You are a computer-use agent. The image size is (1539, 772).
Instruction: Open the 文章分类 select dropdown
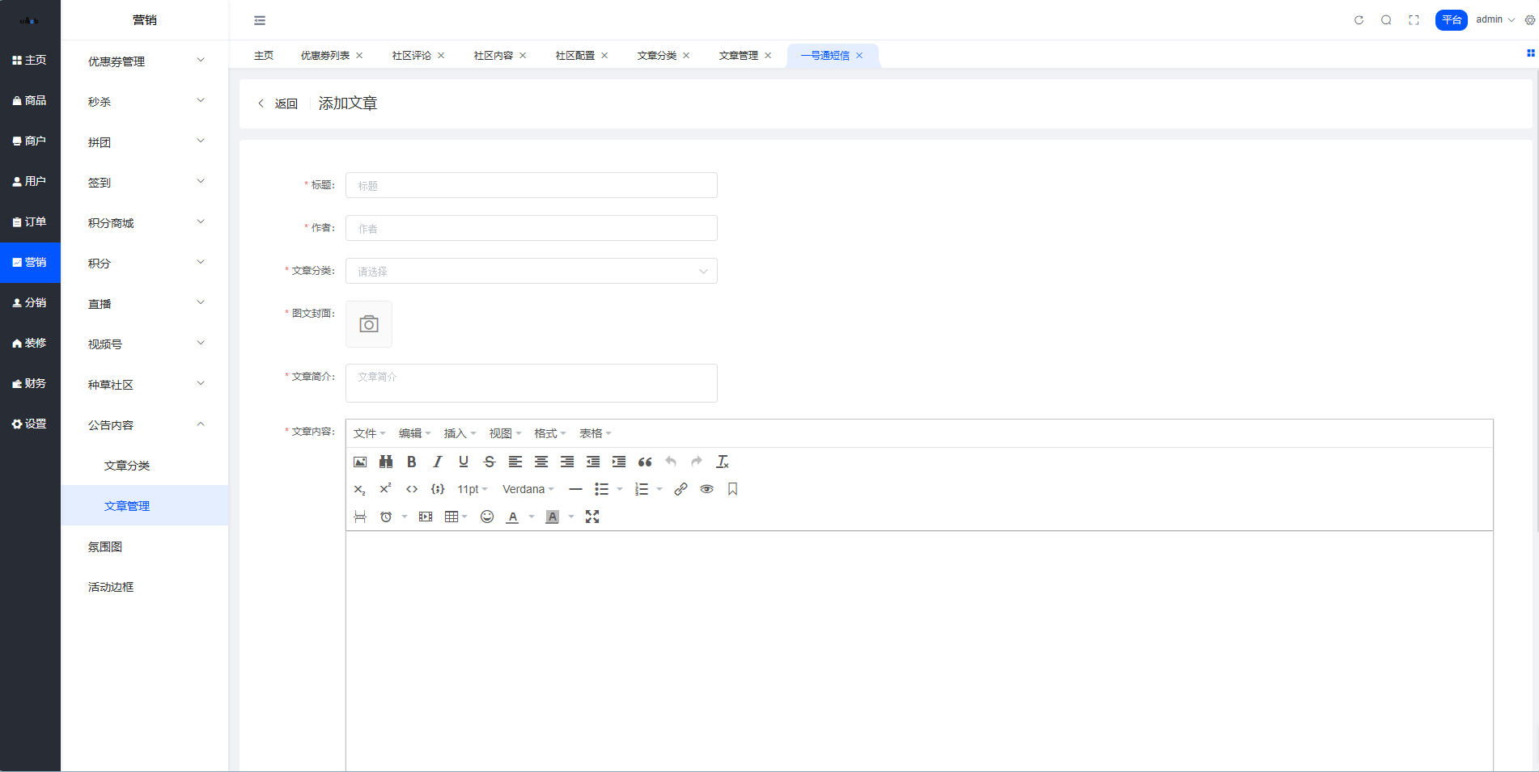pyautogui.click(x=531, y=271)
